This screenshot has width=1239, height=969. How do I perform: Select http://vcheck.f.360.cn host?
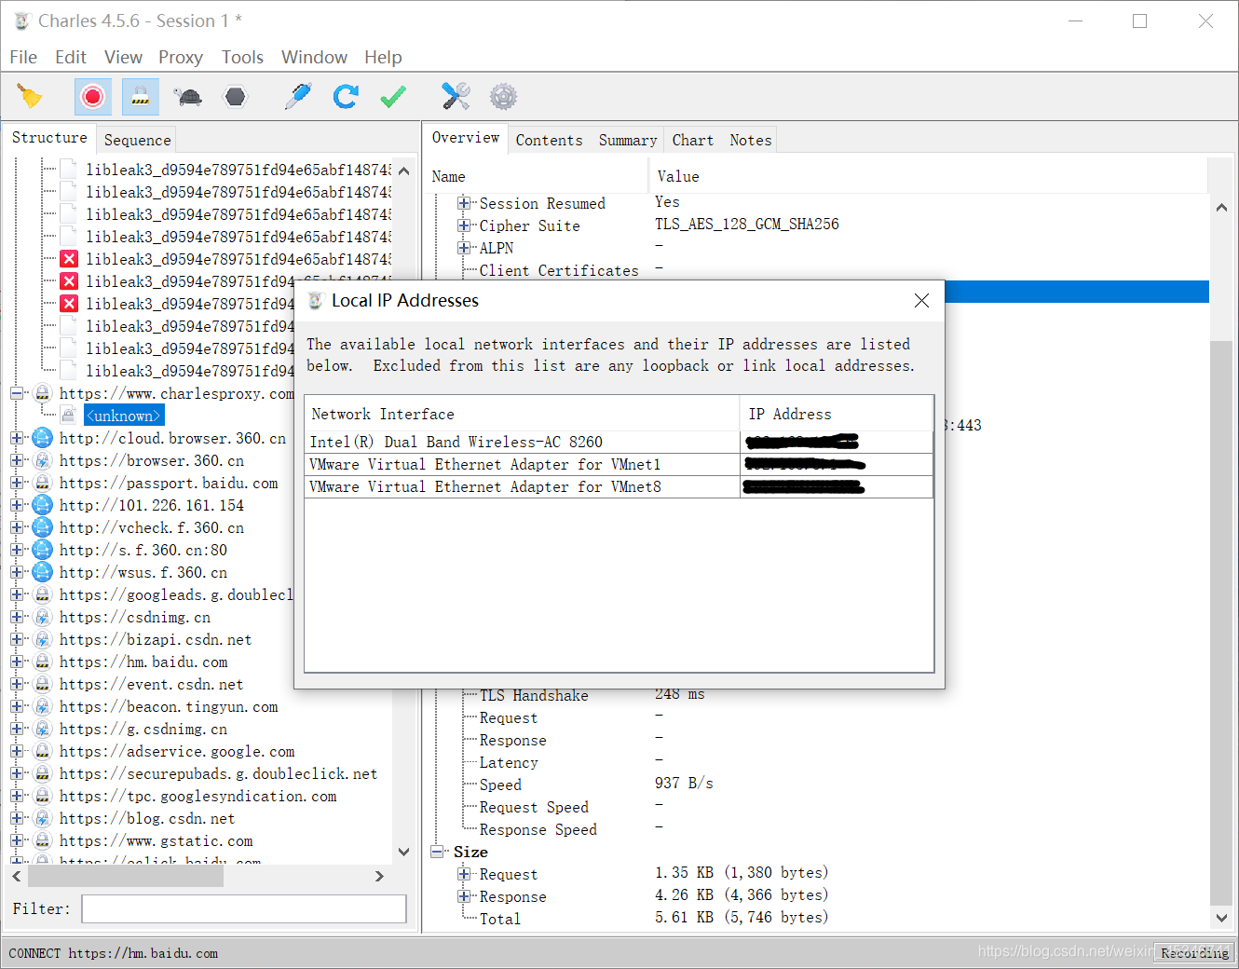[x=152, y=527]
